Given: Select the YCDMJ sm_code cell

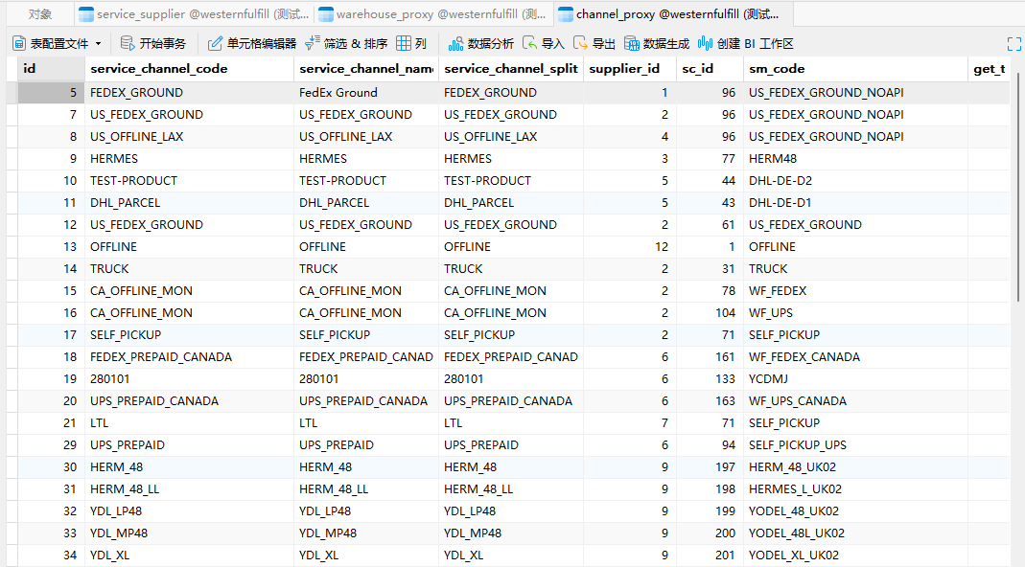Looking at the screenshot, I should 855,379.
